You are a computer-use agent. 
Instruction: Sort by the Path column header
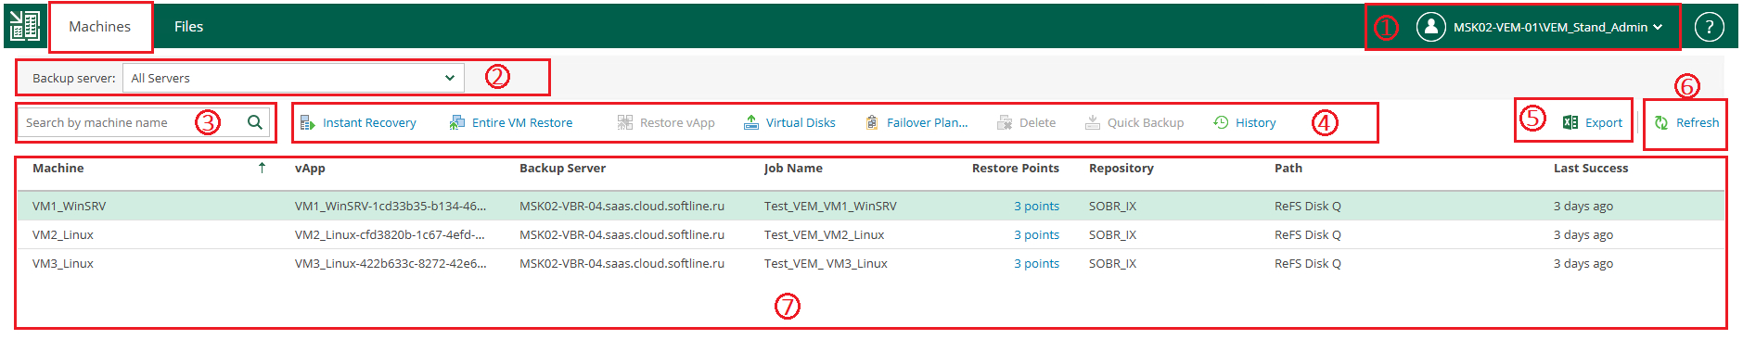click(1288, 168)
